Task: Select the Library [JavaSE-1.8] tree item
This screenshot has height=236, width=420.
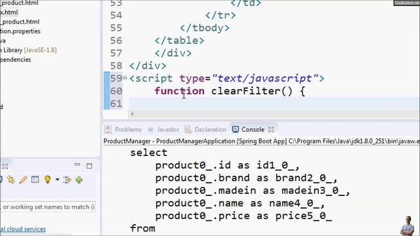Action: pyautogui.click(x=28, y=50)
